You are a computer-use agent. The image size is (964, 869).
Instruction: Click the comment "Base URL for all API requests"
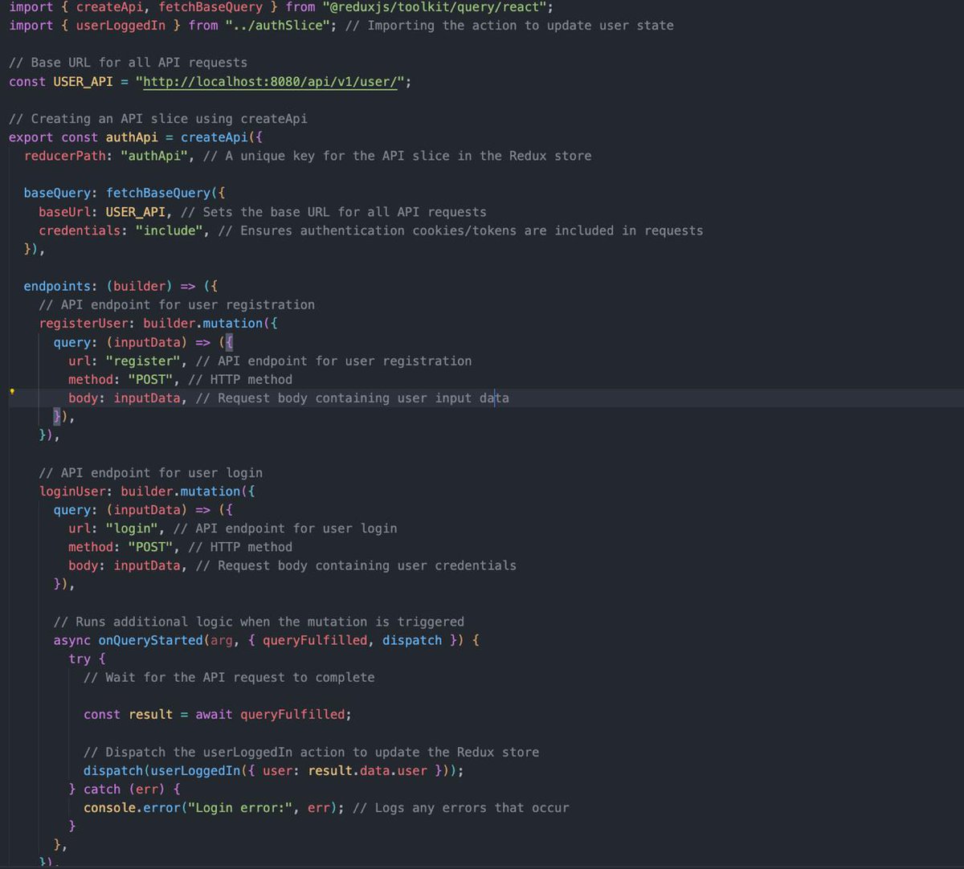[x=128, y=63]
